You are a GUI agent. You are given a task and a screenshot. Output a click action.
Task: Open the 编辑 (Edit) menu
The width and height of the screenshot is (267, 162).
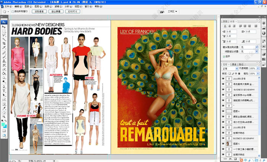[x=18, y=6]
